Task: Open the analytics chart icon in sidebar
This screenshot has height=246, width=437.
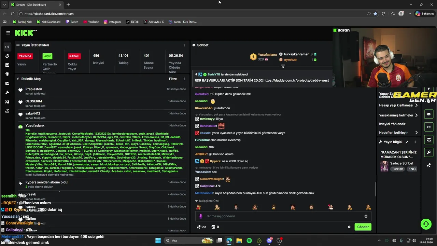Action: point(7,65)
